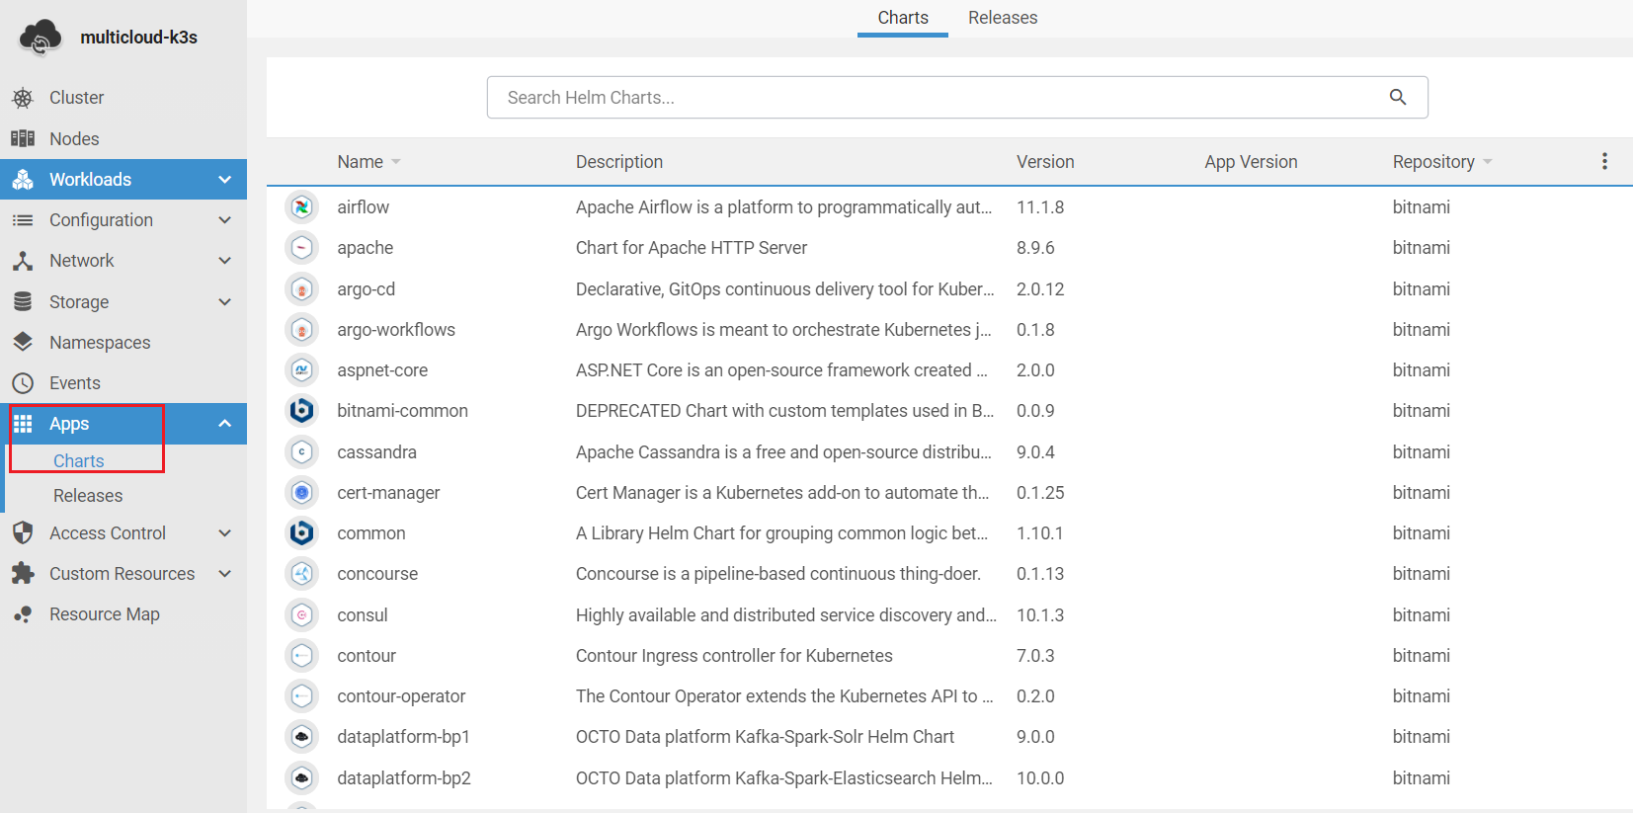The height and width of the screenshot is (813, 1633).
Task: Click the Network topology icon
Action: click(23, 261)
